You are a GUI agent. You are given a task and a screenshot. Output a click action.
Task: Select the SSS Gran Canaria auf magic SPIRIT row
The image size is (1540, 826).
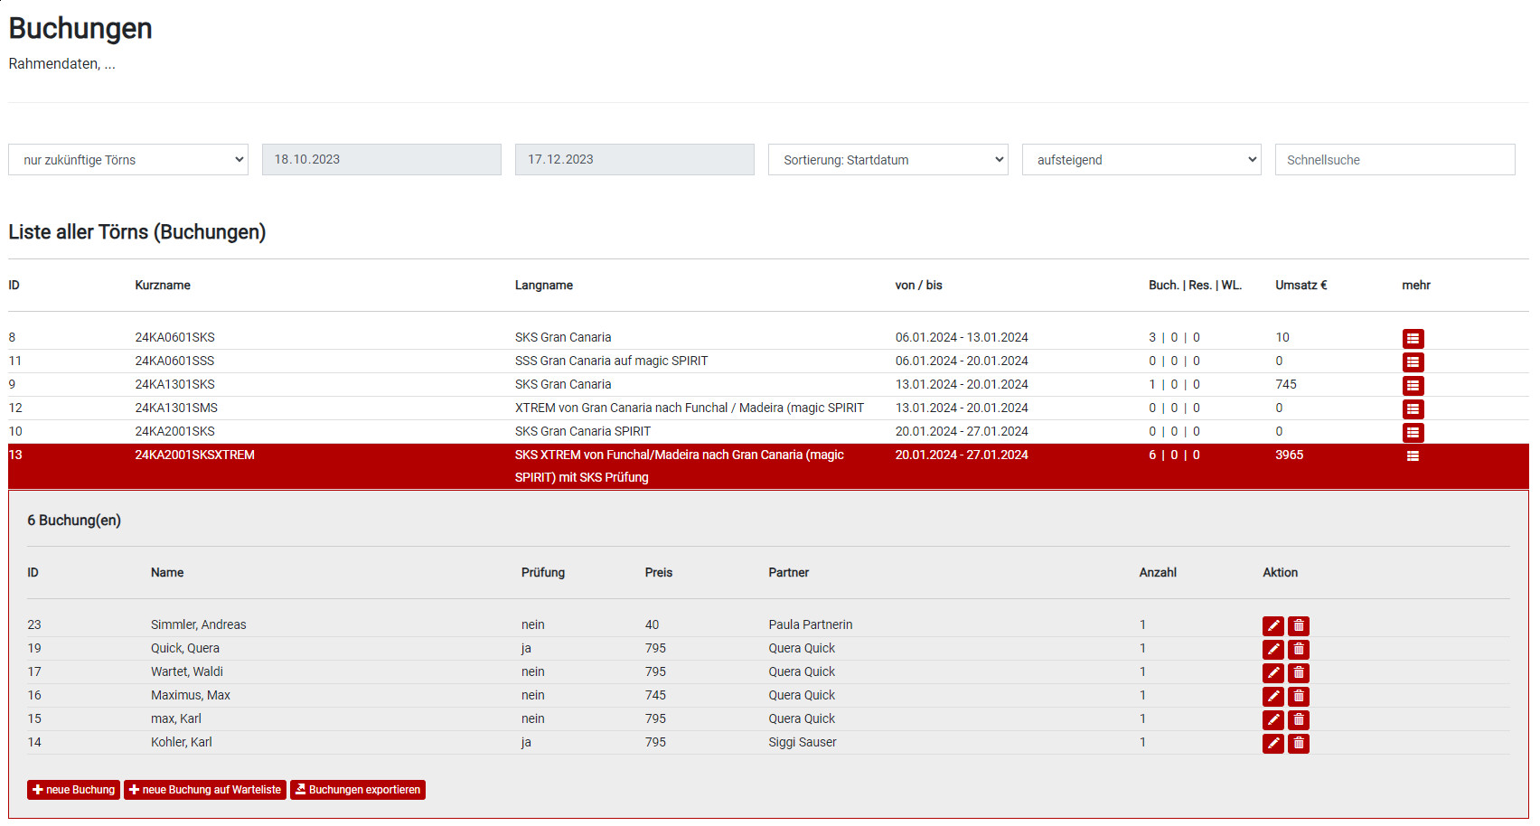coord(611,361)
